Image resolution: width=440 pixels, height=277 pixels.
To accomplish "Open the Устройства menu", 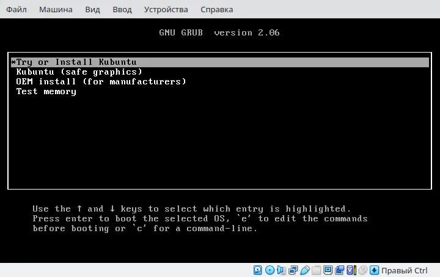I will click(x=166, y=10).
